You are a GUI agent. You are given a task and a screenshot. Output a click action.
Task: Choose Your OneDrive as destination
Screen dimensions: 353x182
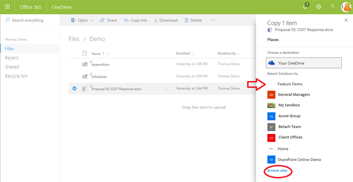304,63
